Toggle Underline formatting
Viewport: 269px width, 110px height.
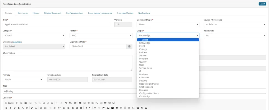coord(15,108)
